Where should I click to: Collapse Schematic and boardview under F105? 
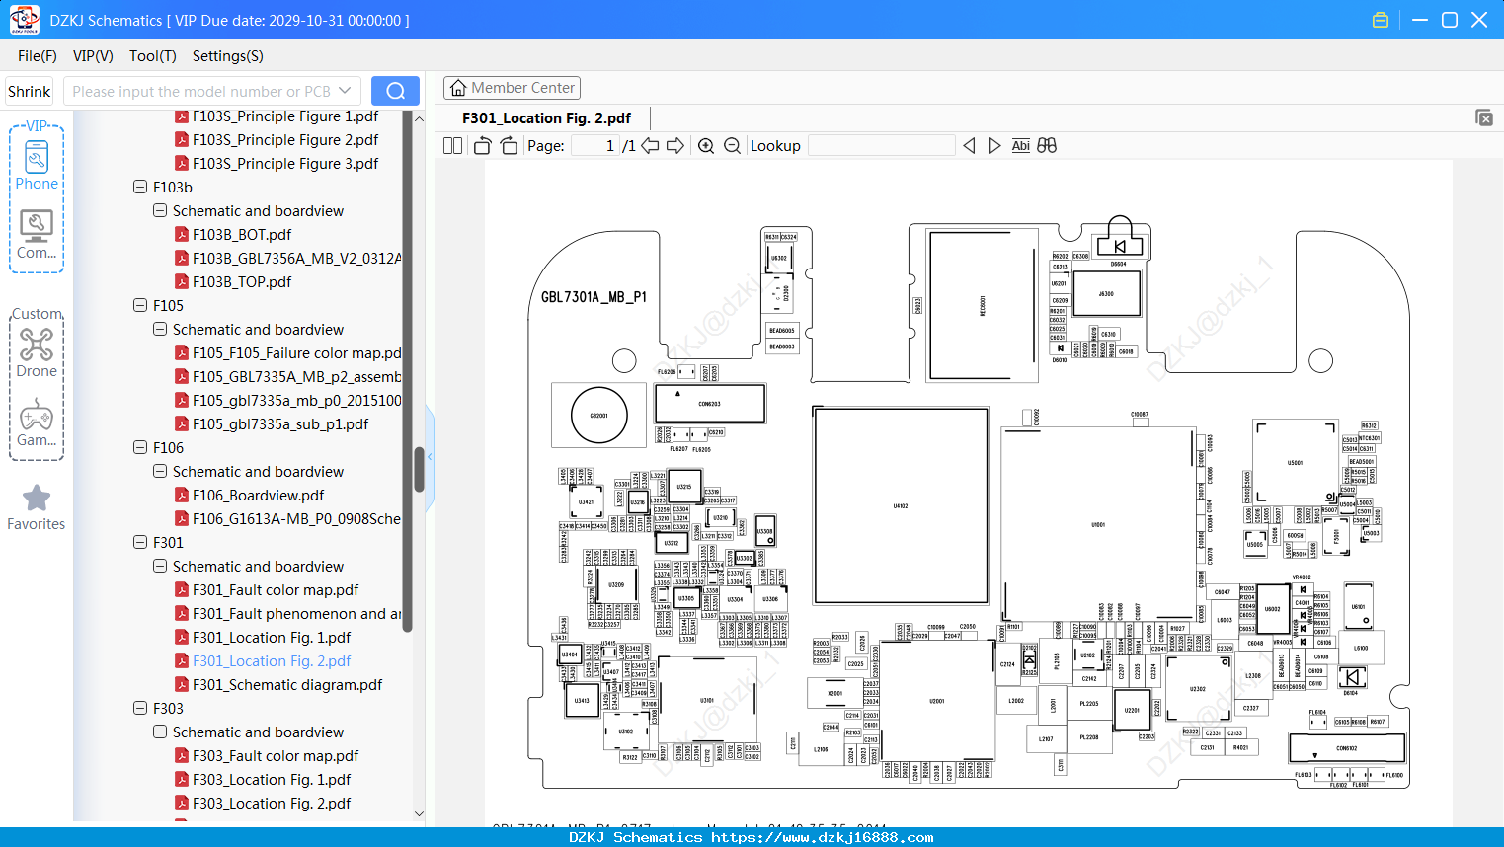click(x=160, y=330)
